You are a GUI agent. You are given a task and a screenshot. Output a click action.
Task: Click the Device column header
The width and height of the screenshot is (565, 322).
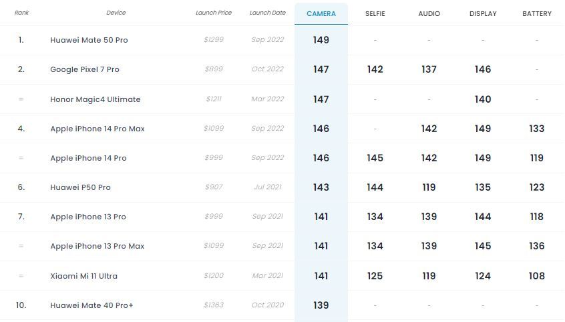[x=116, y=13]
